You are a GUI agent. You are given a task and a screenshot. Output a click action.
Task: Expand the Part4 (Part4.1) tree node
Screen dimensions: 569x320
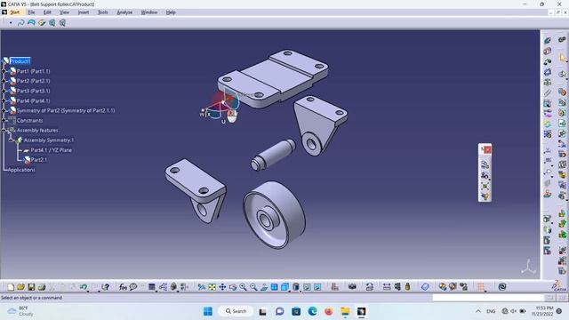(x=4, y=100)
